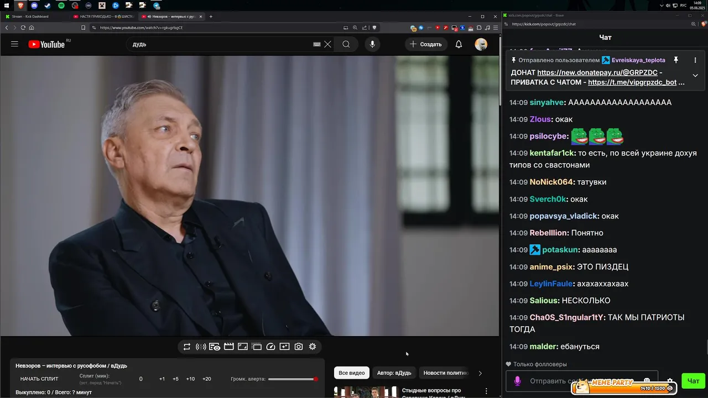Click the clapperboard cinema mode icon
This screenshot has height=398, width=708.
(x=228, y=347)
